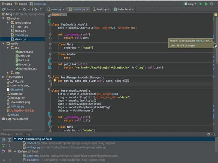
Task: Click the collapse all icon in Project panel
Action: tap(29, 10)
